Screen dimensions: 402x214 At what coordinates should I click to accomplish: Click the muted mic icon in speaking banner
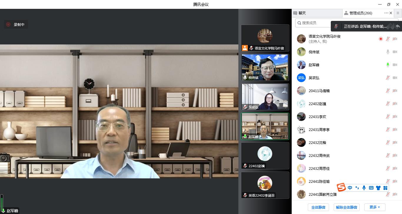click(x=336, y=26)
